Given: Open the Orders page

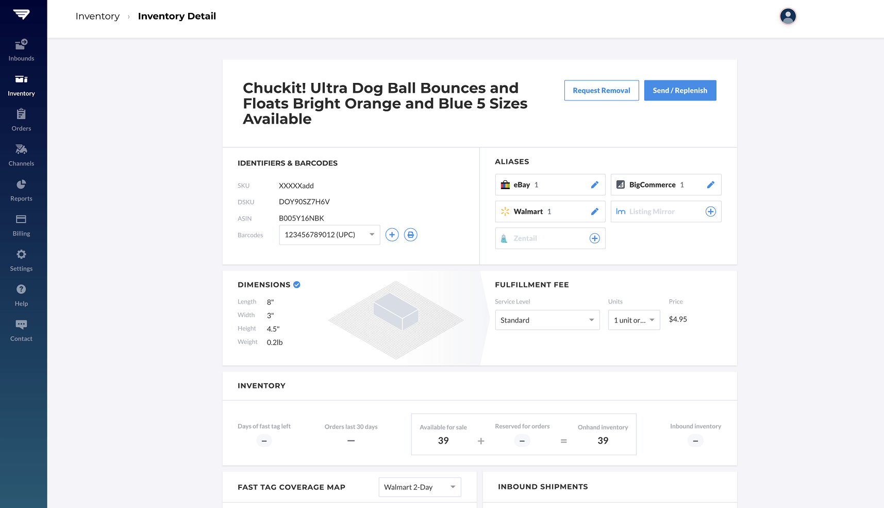Looking at the screenshot, I should (21, 121).
